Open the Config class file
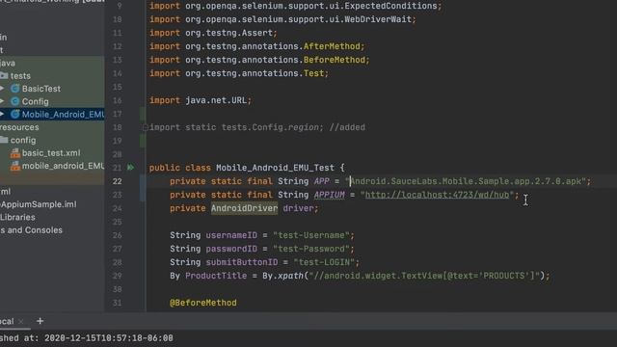The width and height of the screenshot is (617, 347). (x=35, y=101)
